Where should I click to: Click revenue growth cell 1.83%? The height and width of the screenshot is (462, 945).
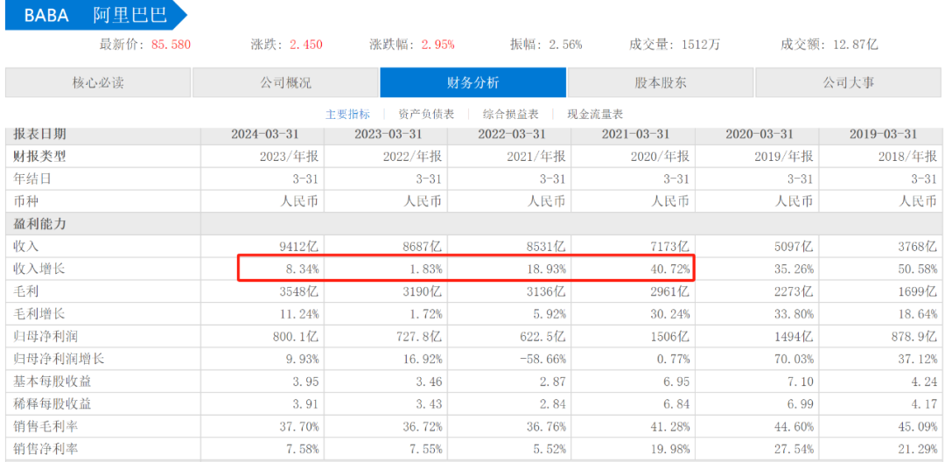(426, 269)
